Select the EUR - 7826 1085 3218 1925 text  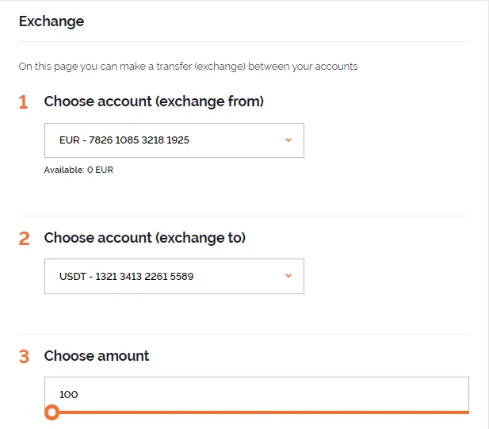click(124, 140)
